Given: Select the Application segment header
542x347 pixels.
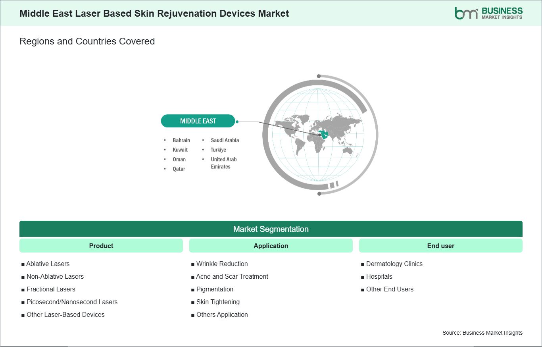Looking at the screenshot, I should point(271,246).
